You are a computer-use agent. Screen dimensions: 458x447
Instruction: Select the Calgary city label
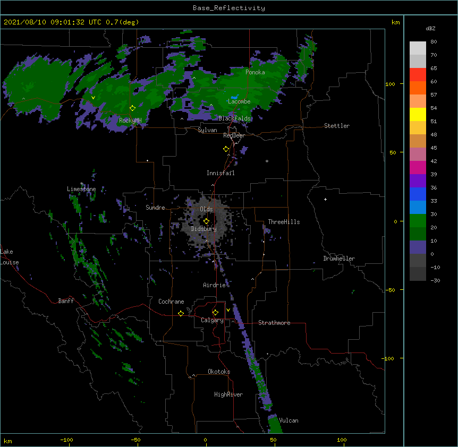point(212,320)
